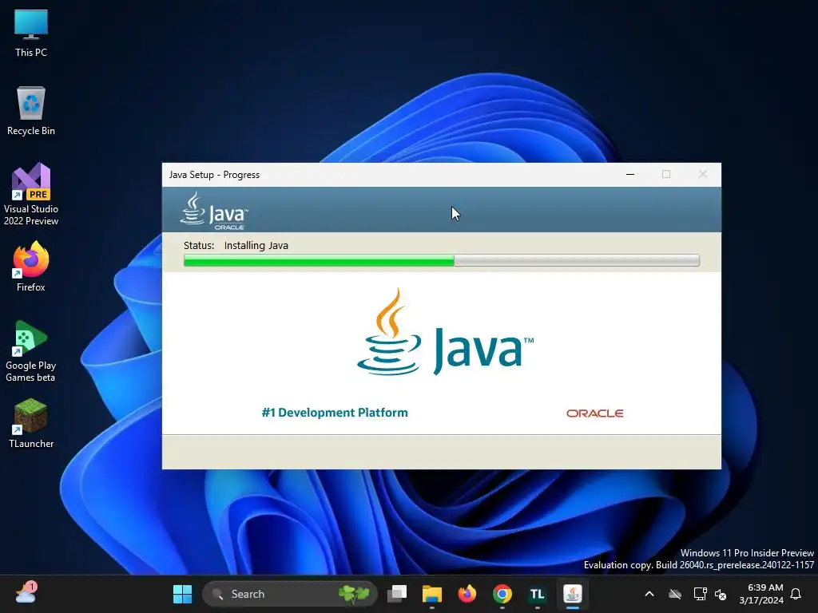This screenshot has height=613, width=818.
Task: Open the clock showing 6:39 AM
Action: click(761, 594)
